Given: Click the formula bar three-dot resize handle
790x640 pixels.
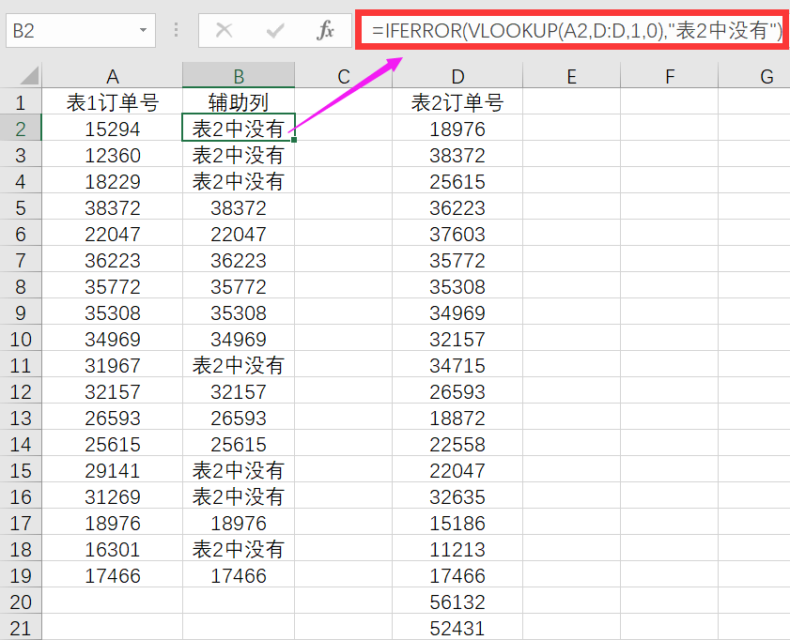Looking at the screenshot, I should coord(176,30).
